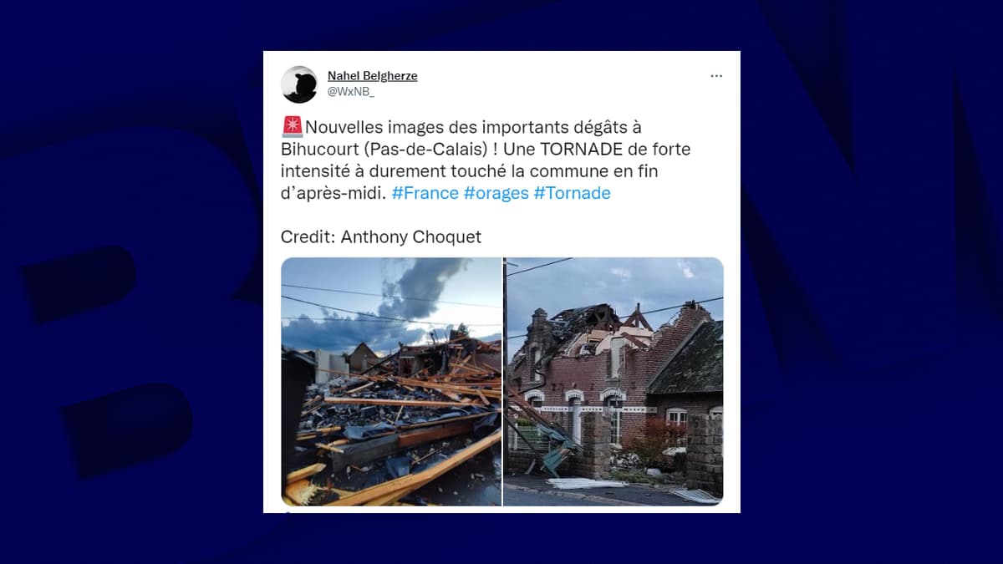1003x564 pixels.
Task: Open the #France hashtag
Action: pos(425,193)
